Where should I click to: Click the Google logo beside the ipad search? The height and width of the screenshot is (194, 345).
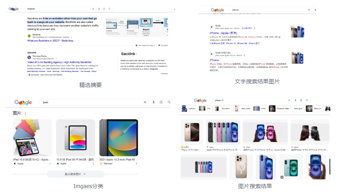tap(23, 102)
